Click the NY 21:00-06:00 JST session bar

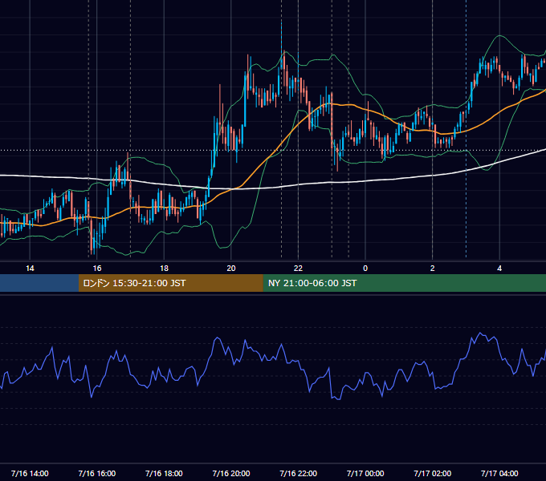pyautogui.click(x=404, y=283)
